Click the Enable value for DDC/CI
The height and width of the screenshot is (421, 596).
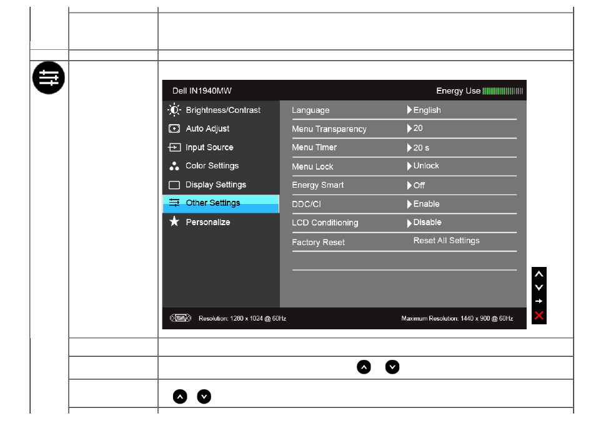(x=427, y=204)
